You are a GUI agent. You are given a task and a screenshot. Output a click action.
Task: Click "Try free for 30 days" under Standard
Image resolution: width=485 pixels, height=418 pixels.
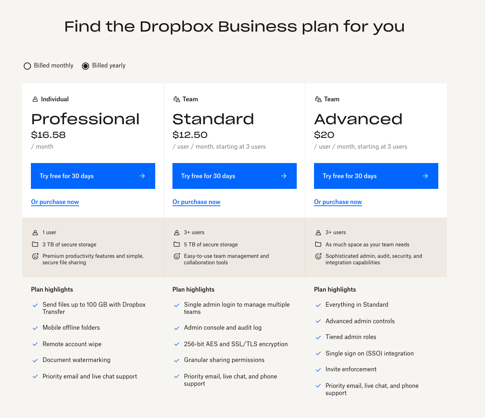(x=234, y=176)
